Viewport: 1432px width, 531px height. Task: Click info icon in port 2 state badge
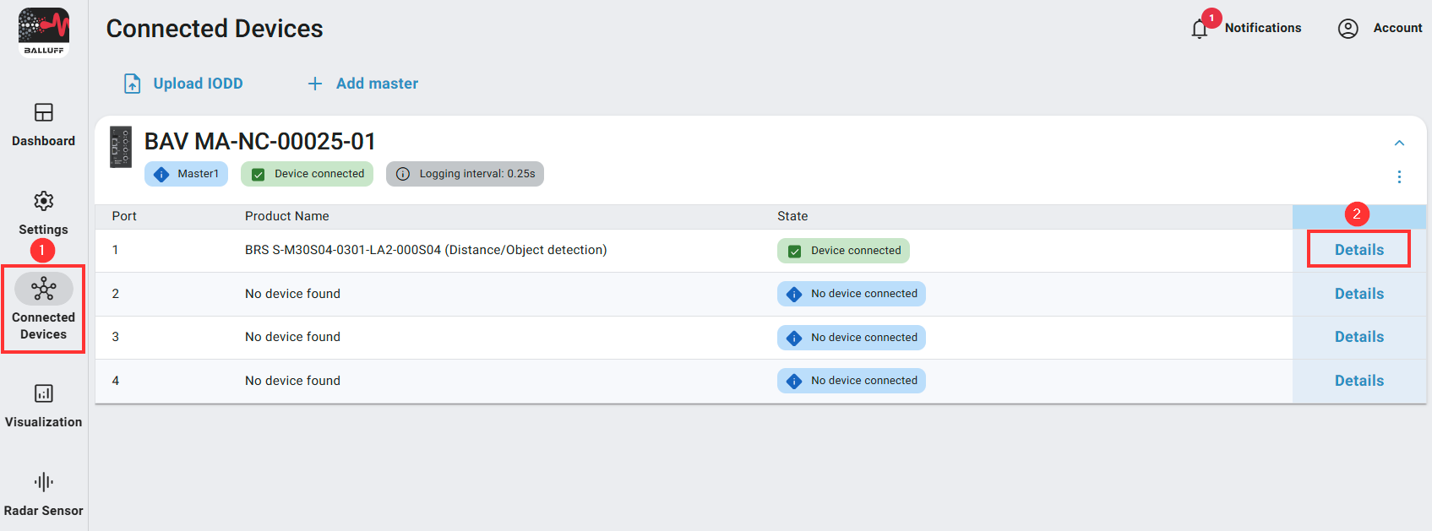click(x=794, y=295)
